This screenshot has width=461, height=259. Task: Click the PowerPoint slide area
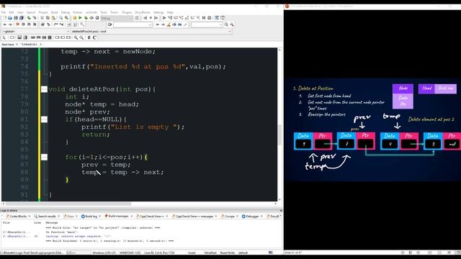372,129
